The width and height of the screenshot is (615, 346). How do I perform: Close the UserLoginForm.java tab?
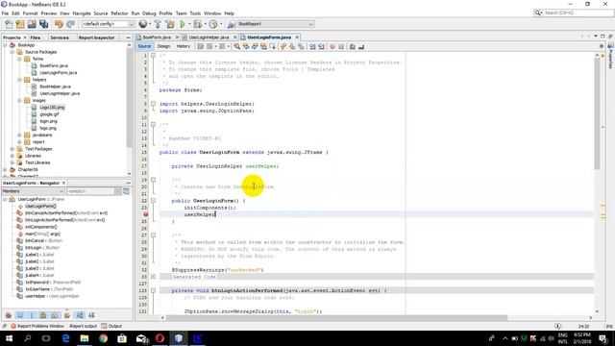click(x=297, y=37)
